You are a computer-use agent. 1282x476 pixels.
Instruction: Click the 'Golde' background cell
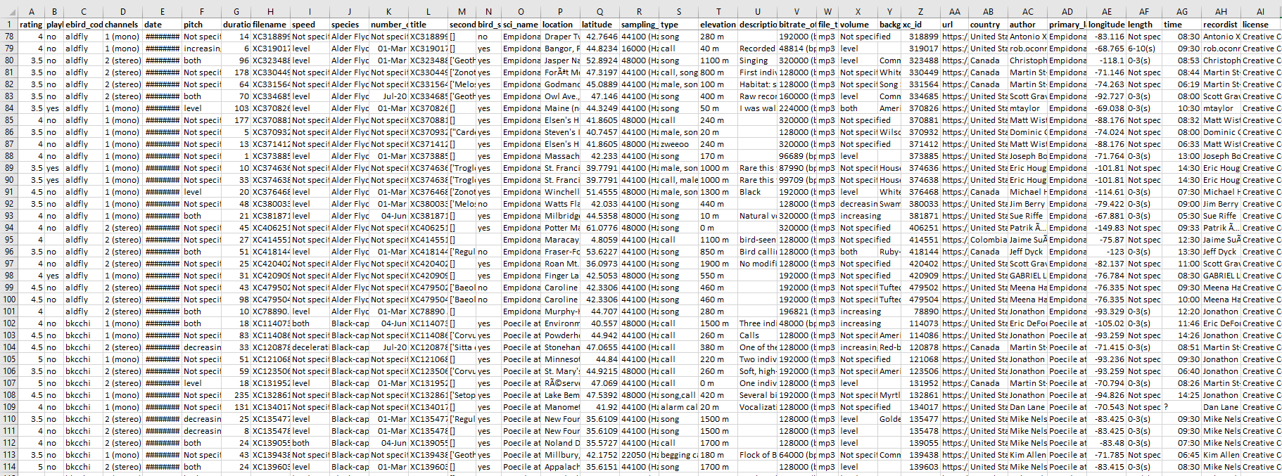coord(889,419)
